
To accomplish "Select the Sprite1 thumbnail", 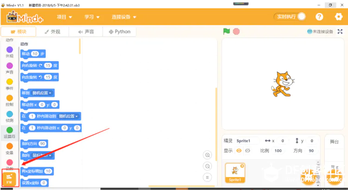I will (235, 173).
